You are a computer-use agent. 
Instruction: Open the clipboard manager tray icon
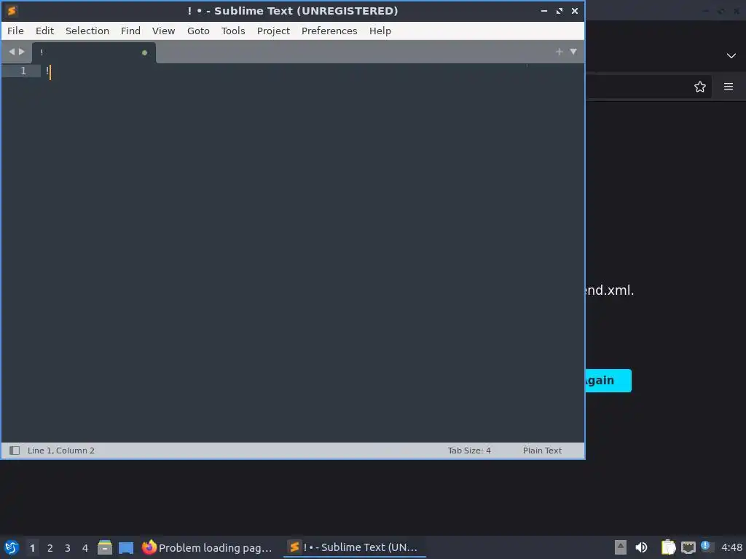668,547
